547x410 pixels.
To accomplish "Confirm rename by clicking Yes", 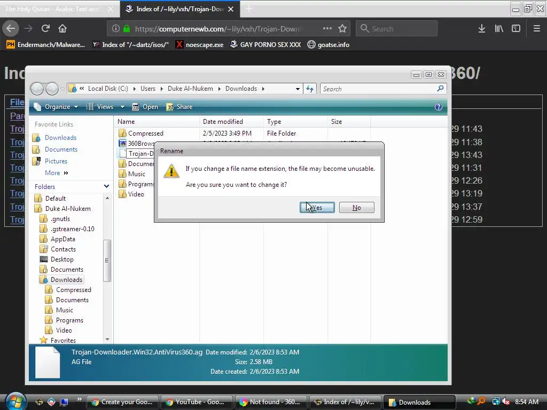I will tap(317, 208).
